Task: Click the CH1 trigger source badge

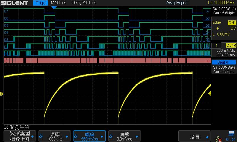Action: pyautogui.click(x=231, y=22)
